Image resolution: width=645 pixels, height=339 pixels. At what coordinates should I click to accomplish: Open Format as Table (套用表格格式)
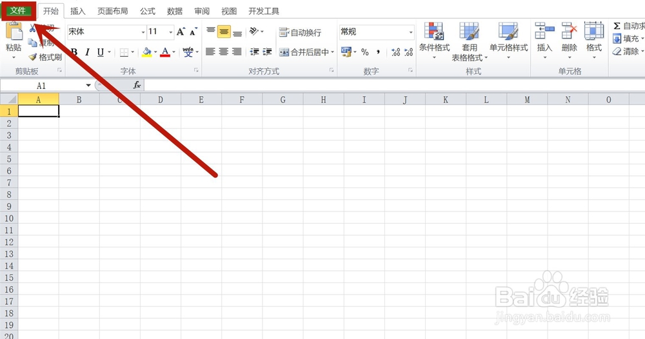pyautogui.click(x=470, y=41)
